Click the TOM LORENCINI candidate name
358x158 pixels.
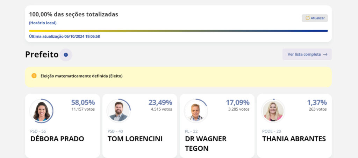click(135, 139)
